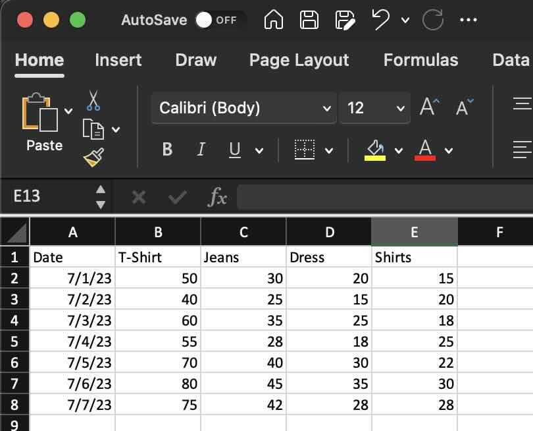Click the Home icon in the title bar

tap(273, 20)
